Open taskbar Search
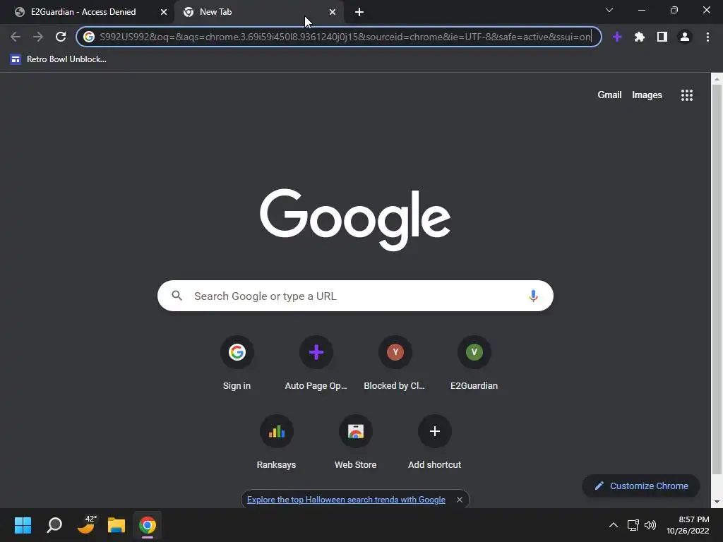The height and width of the screenshot is (542, 723). click(x=54, y=525)
